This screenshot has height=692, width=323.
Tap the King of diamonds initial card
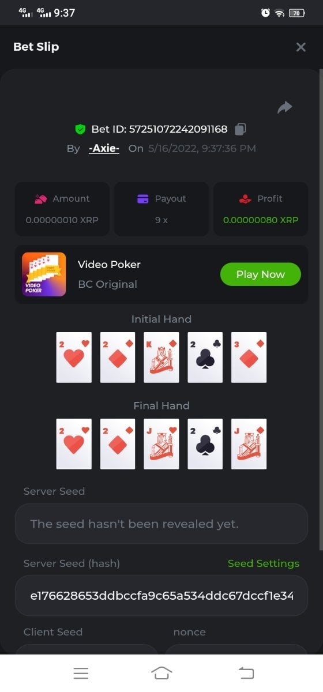[x=161, y=358]
